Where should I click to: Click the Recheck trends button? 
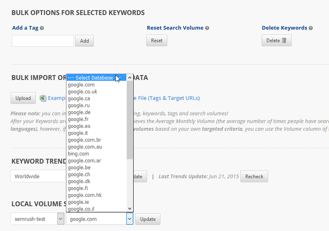coord(254,177)
